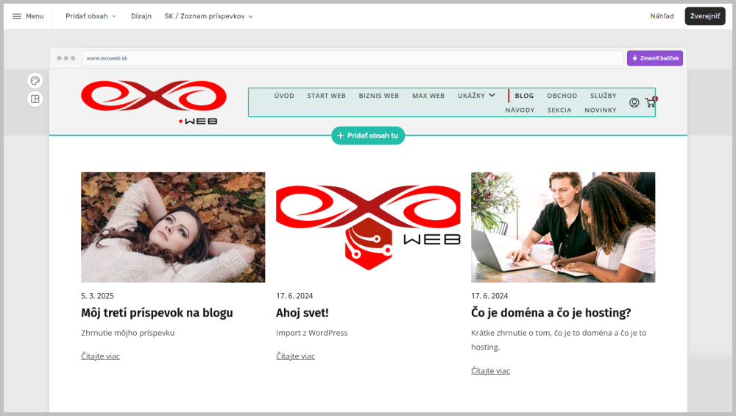Open the SEKCIA menu item
This screenshot has width=736, height=416.
[559, 110]
